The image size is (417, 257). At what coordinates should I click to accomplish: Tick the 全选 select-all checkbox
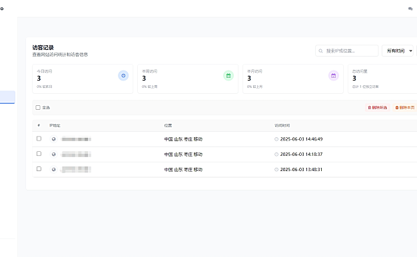[x=38, y=107]
